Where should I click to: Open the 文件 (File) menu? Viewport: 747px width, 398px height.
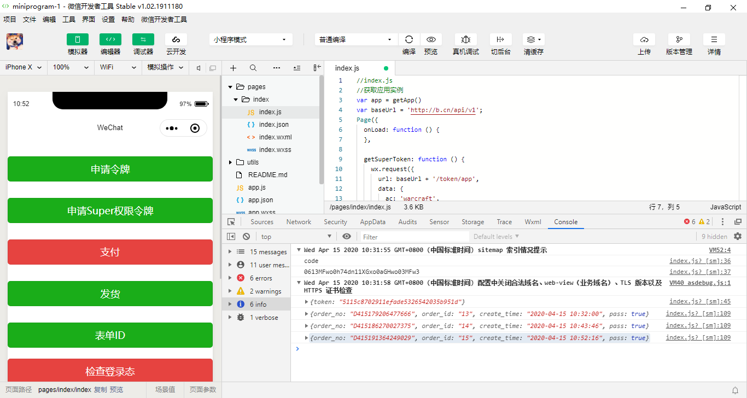[x=30, y=19]
